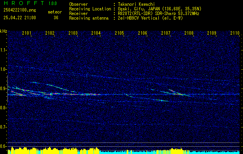Click time marker 2110
This screenshot has width=243, height=154.
pyautogui.click(x=235, y=33)
